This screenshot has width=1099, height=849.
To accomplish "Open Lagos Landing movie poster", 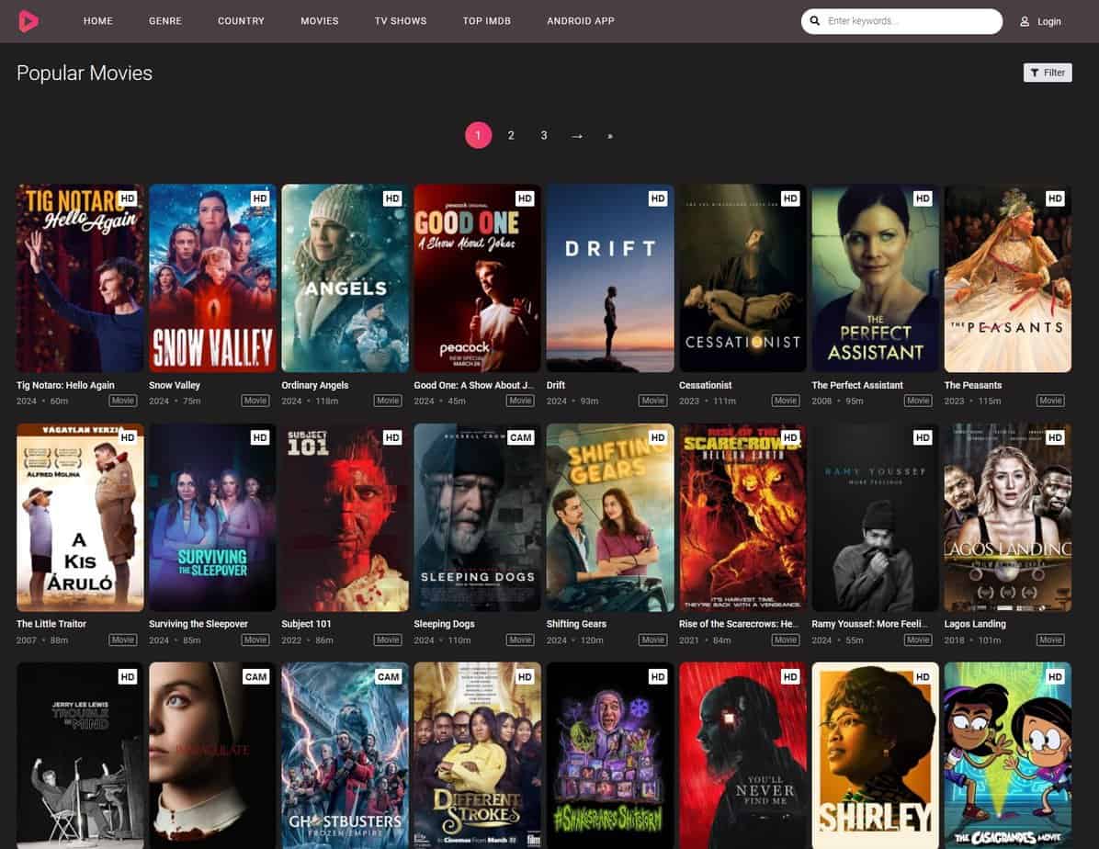I will click(x=1008, y=517).
